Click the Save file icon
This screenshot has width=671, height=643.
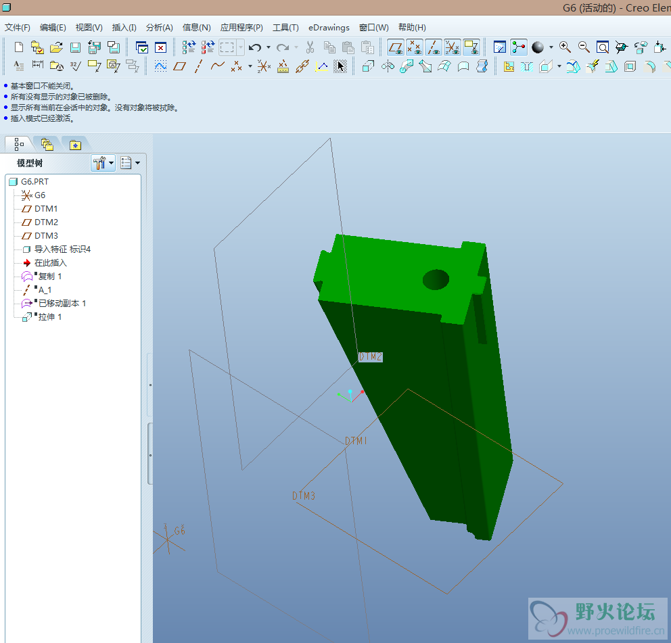(x=75, y=47)
